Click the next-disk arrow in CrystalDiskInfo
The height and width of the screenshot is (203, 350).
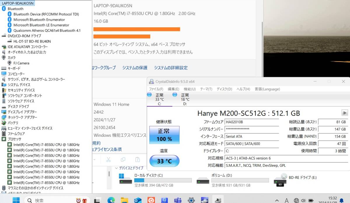point(344,113)
